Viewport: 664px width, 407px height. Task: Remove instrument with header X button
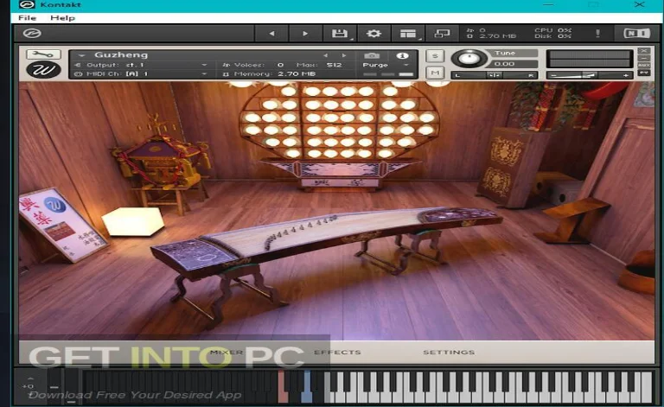pos(643,51)
